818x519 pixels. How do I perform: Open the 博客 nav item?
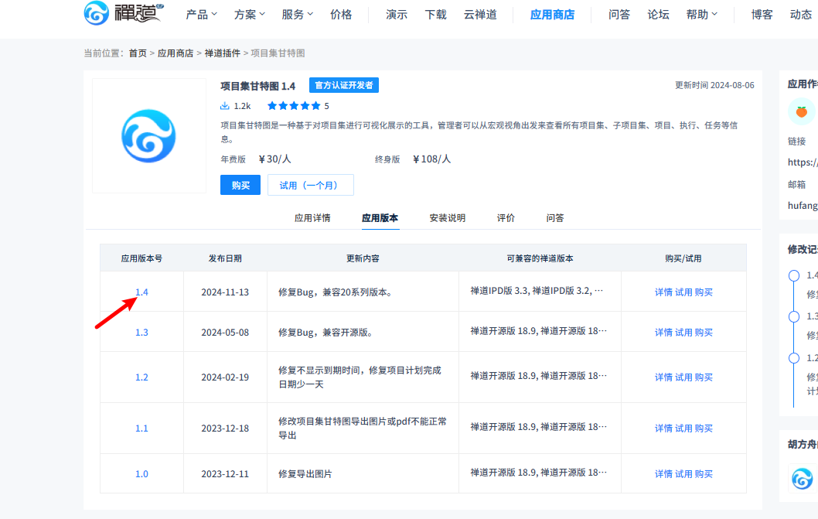click(762, 15)
